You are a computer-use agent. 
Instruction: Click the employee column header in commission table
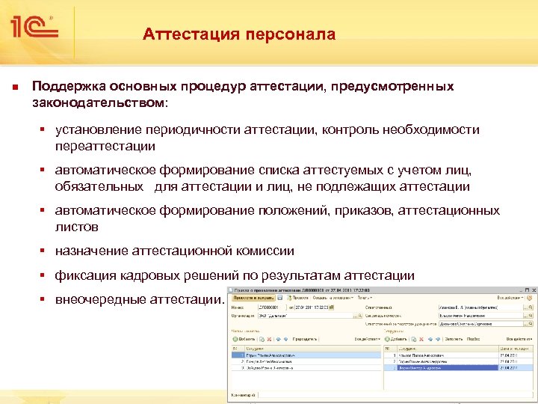[x=313, y=349]
